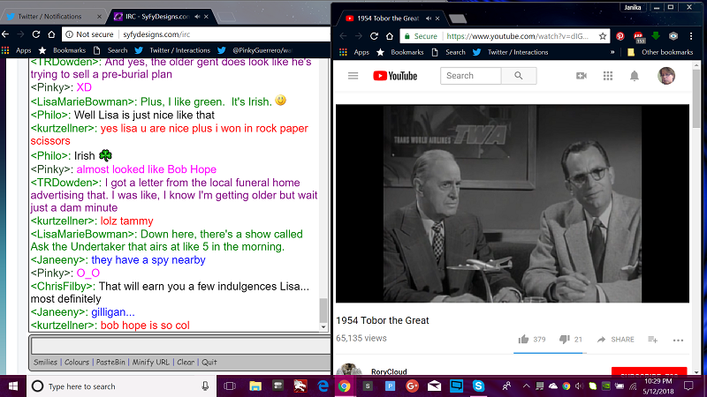Click the green download arrow extension
The width and height of the screenshot is (707, 397).
[656, 36]
